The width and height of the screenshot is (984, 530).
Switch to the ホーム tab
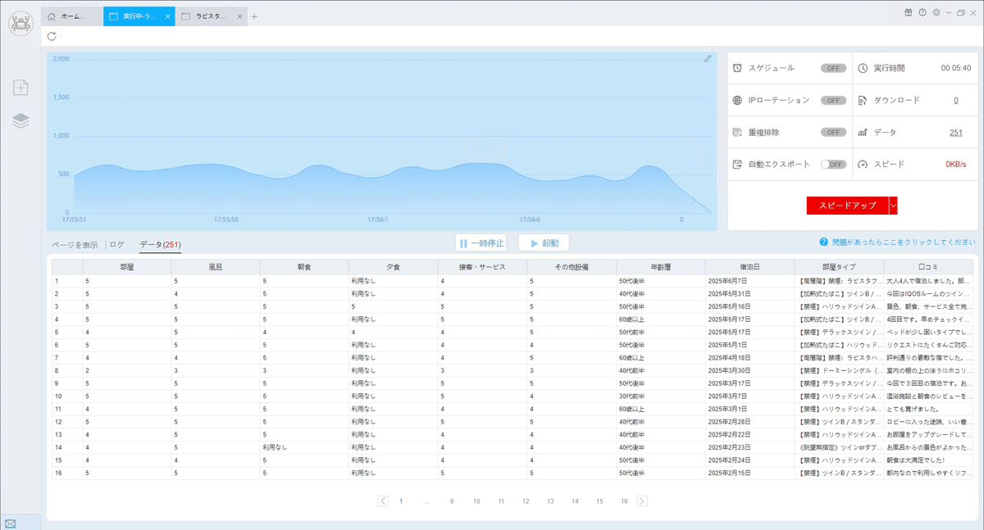tap(72, 16)
